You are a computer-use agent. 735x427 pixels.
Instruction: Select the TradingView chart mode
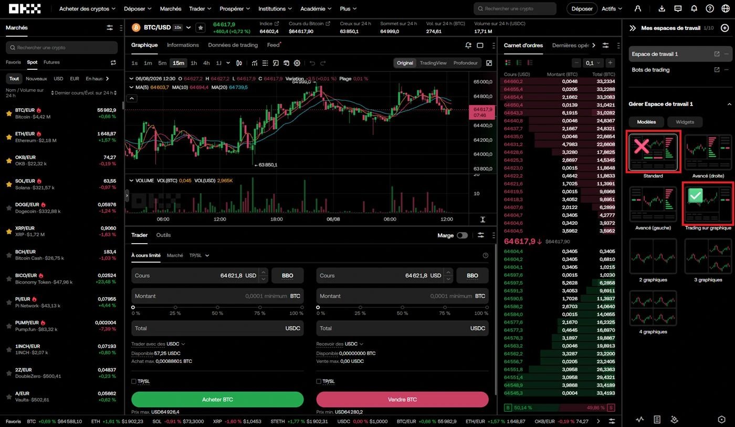pos(433,63)
